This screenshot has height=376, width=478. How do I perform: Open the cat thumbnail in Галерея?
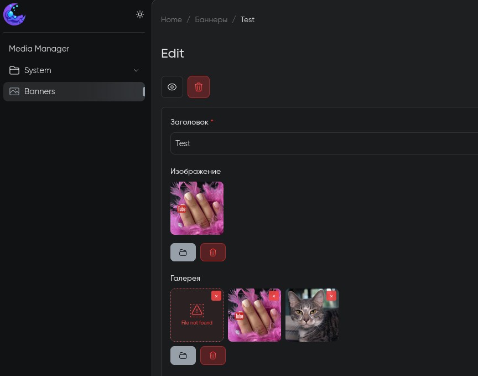(312, 315)
